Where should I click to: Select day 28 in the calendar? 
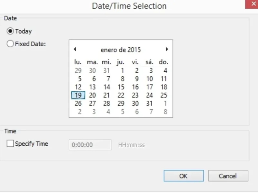107,104
